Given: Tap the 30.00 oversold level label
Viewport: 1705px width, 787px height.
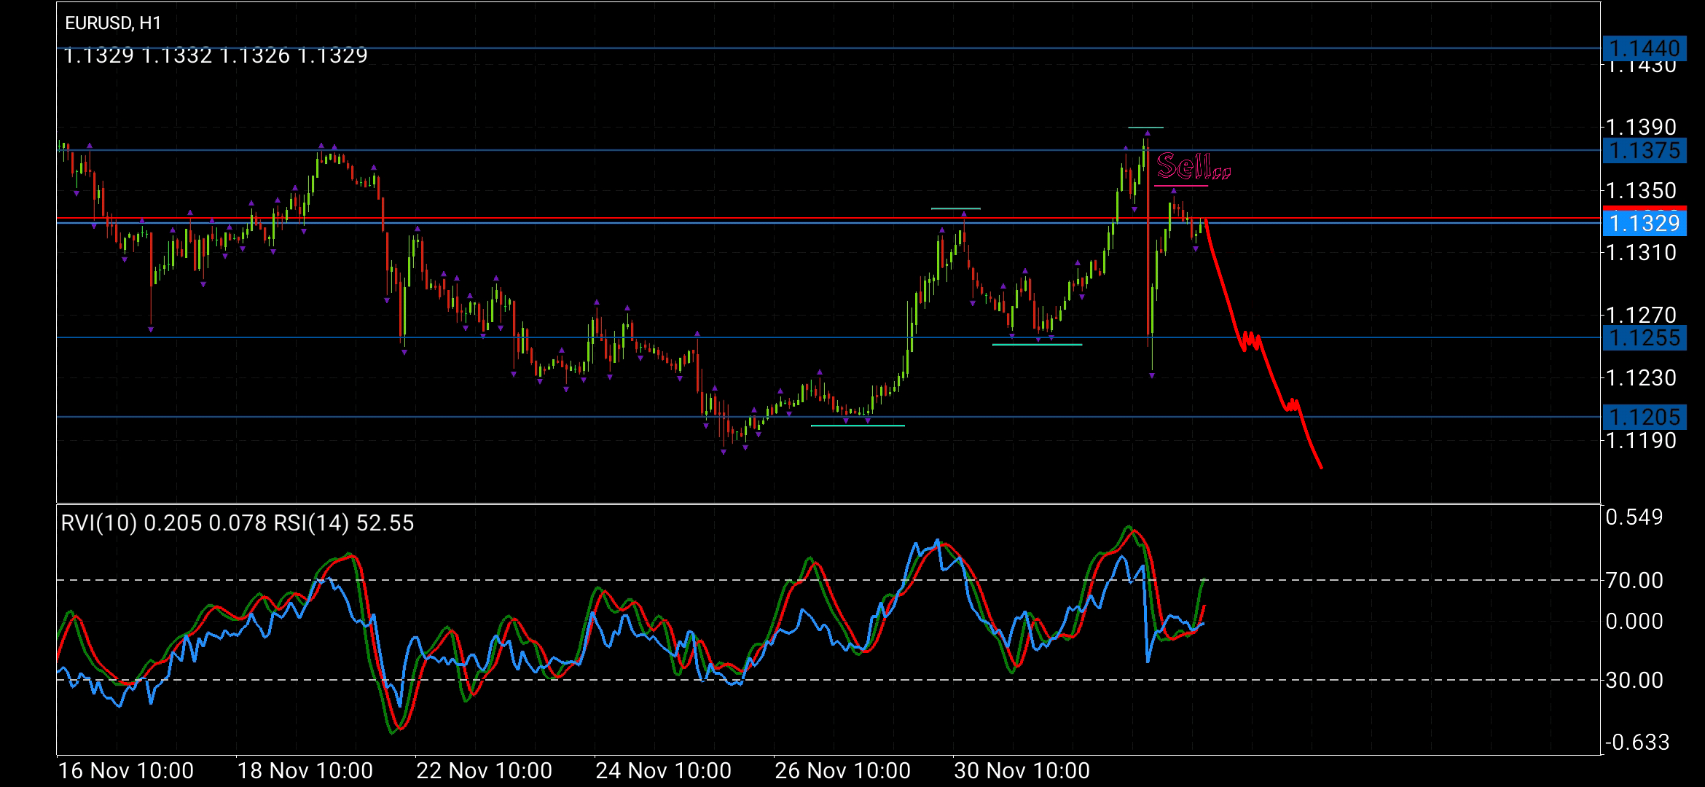Looking at the screenshot, I should click(1634, 681).
